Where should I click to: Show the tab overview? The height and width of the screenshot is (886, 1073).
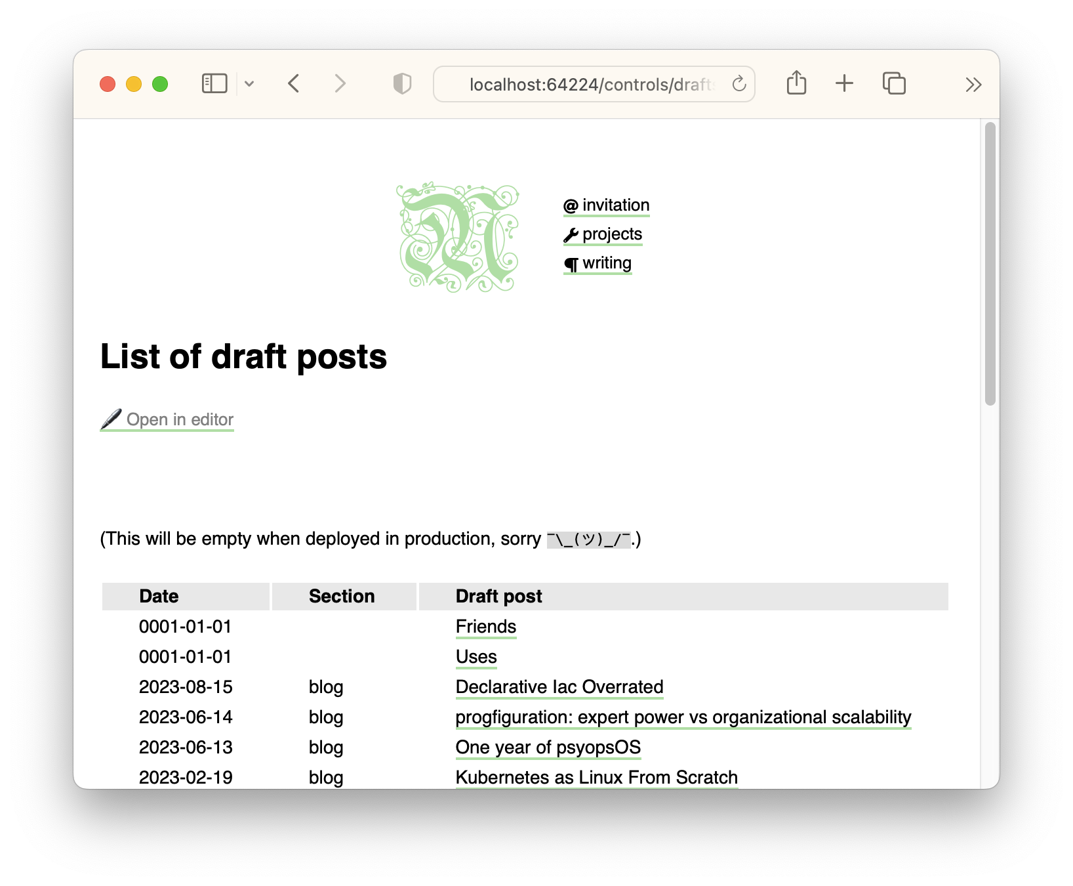[893, 83]
